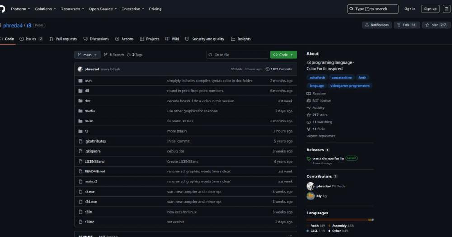The height and width of the screenshot is (237, 452).
Task: Click the concatenitive topic tag
Action: (342, 78)
